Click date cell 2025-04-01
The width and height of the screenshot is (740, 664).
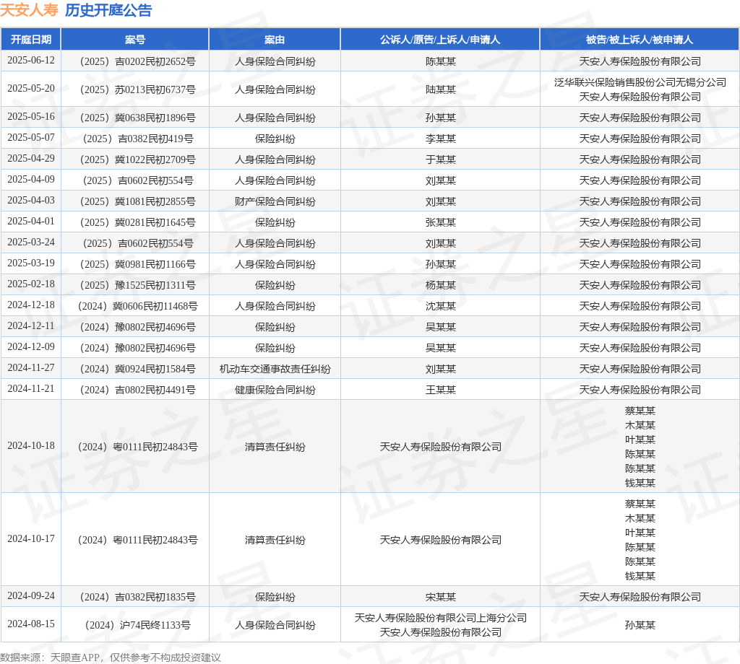point(31,221)
